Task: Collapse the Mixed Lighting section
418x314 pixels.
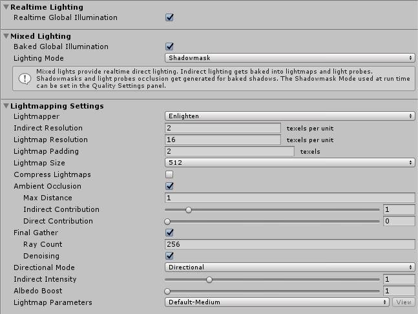Action: click(6, 36)
